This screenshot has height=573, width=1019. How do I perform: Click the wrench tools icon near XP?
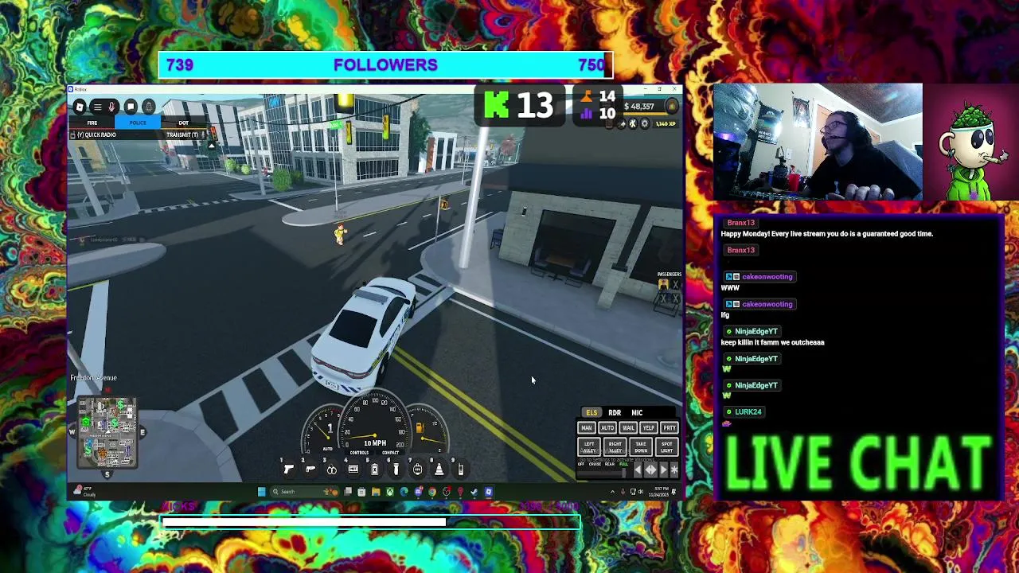[x=633, y=123]
